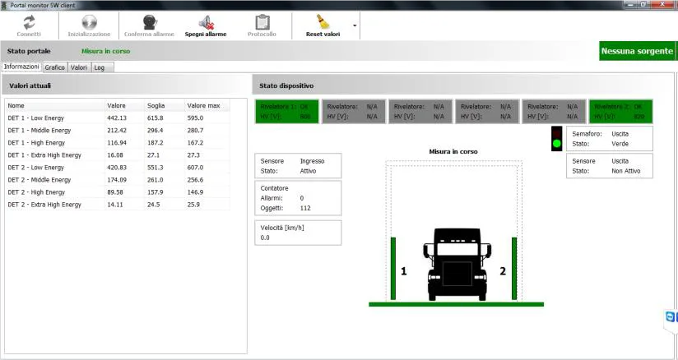This screenshot has height=360, width=678.
Task: Click the Sensore Uscita Non Attivo box
Action: pyautogui.click(x=610, y=165)
